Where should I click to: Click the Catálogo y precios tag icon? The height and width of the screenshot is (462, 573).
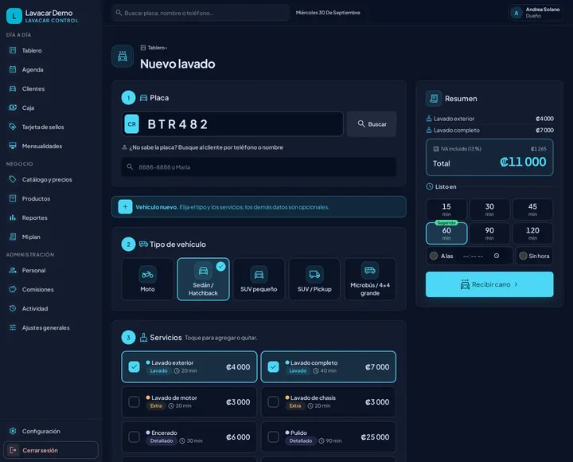click(13, 179)
